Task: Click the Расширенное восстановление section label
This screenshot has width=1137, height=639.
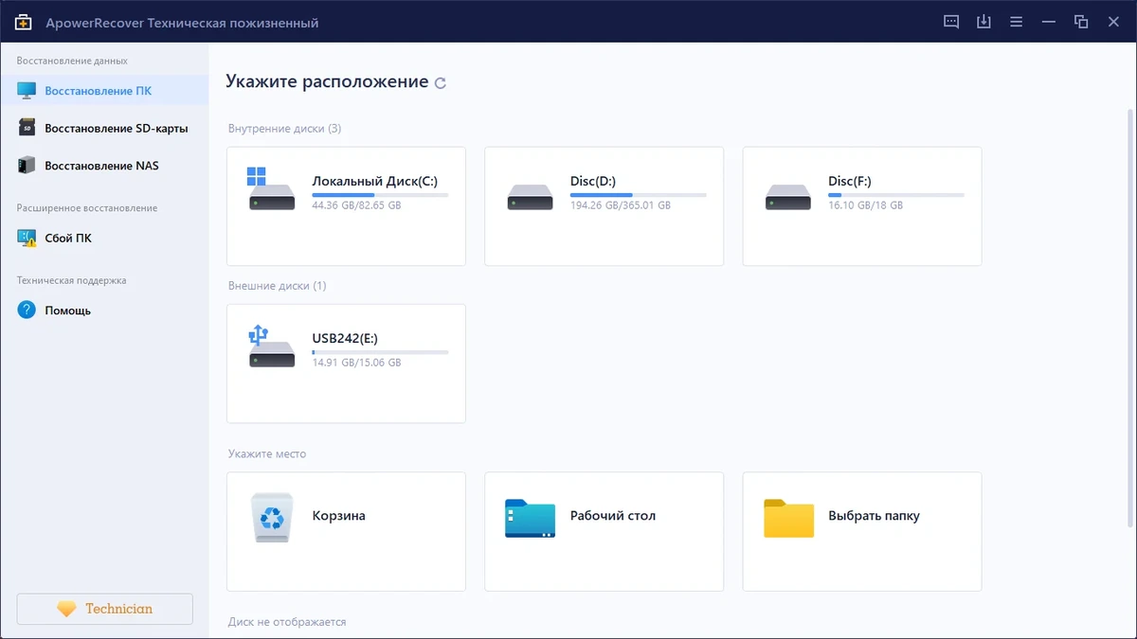Action: (87, 207)
